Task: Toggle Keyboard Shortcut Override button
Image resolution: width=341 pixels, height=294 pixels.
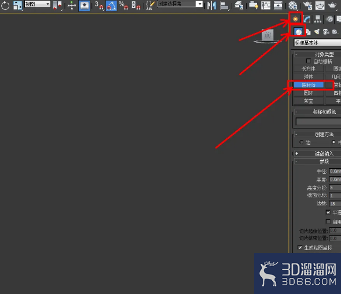Action: click(84, 5)
